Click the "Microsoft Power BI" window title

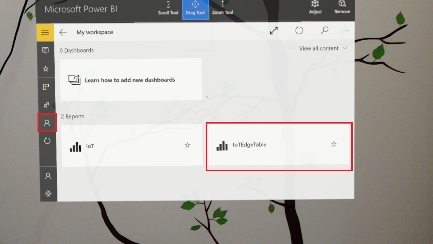[x=80, y=9]
